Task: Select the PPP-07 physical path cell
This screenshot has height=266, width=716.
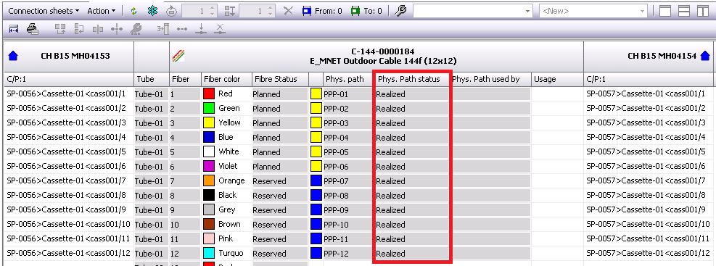Action: point(348,181)
